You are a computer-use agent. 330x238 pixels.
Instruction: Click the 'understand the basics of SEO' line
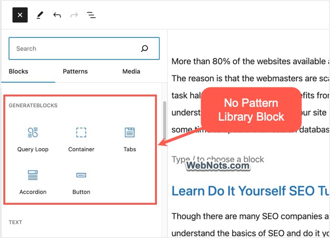(251, 233)
